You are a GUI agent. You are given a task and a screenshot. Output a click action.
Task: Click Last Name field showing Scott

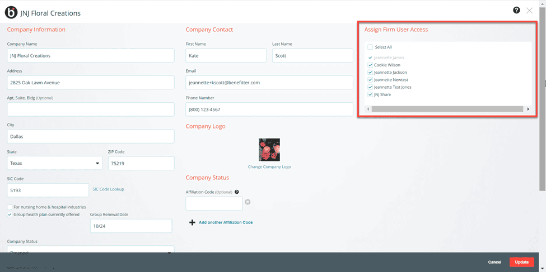coord(312,56)
